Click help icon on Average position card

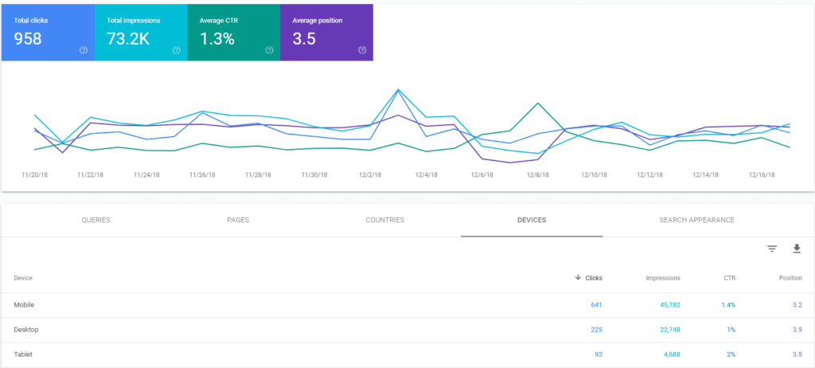362,49
